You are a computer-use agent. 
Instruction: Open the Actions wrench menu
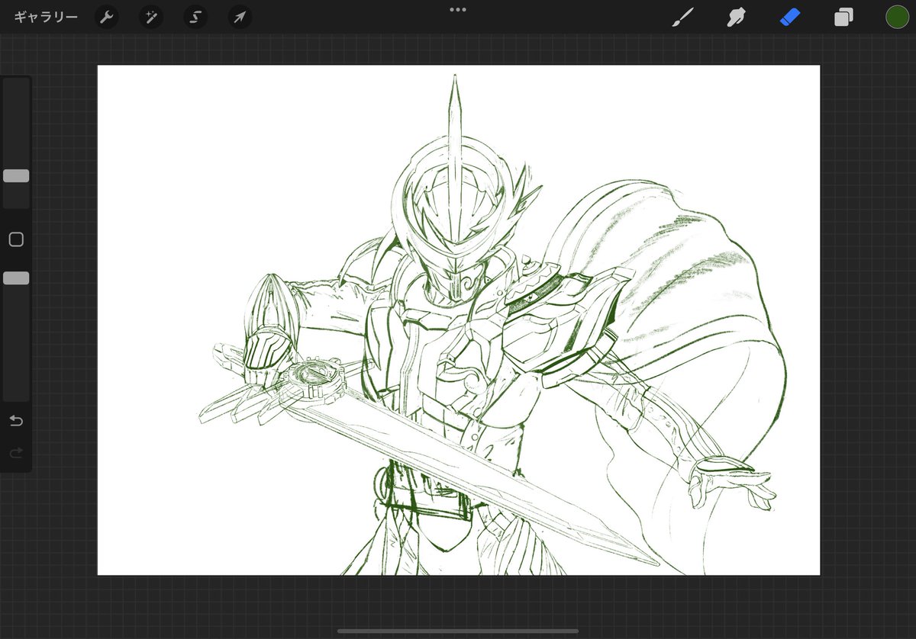[x=106, y=17]
